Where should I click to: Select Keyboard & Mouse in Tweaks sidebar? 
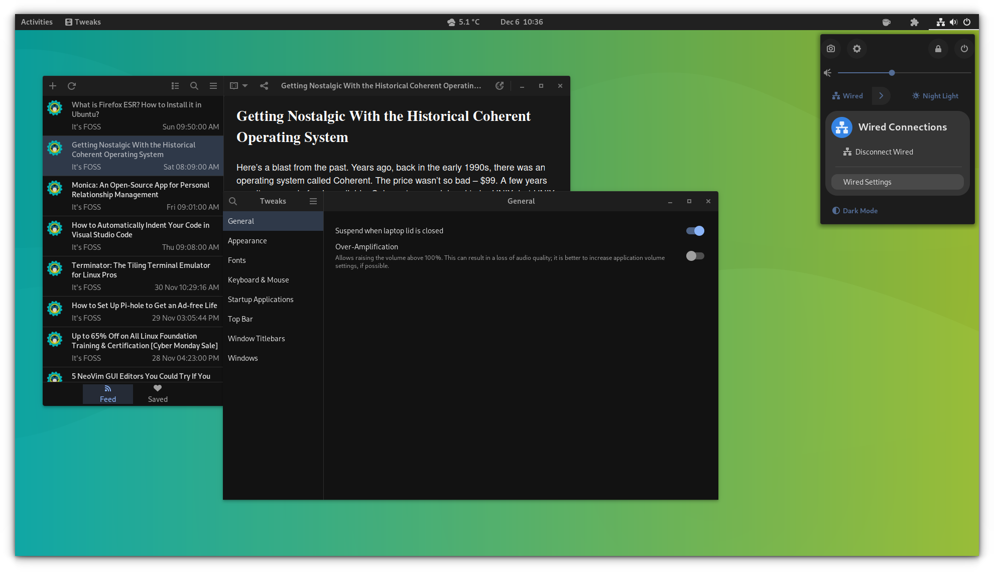coord(259,279)
